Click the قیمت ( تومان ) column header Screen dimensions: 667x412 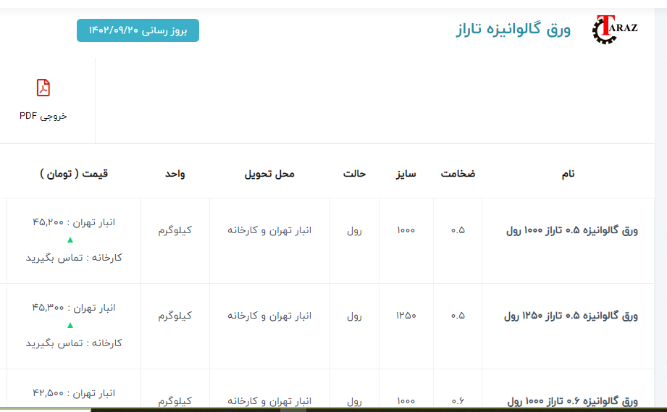74,174
